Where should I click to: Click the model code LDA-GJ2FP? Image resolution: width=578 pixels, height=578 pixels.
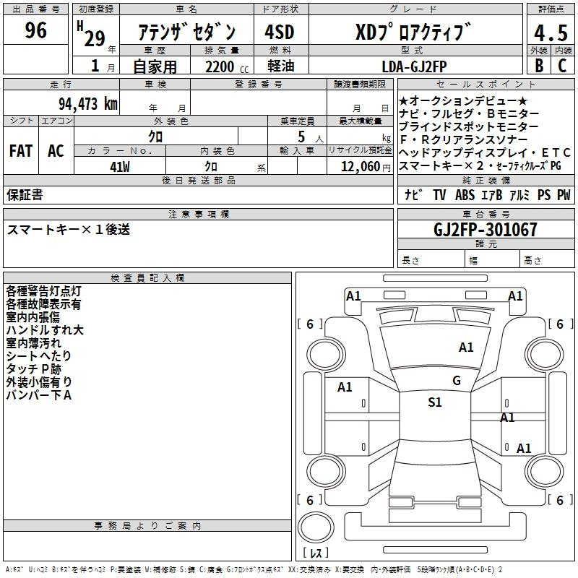414,65
